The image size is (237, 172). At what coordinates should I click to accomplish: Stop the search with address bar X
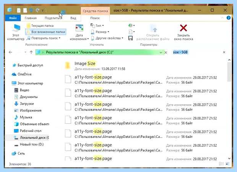click(166, 52)
